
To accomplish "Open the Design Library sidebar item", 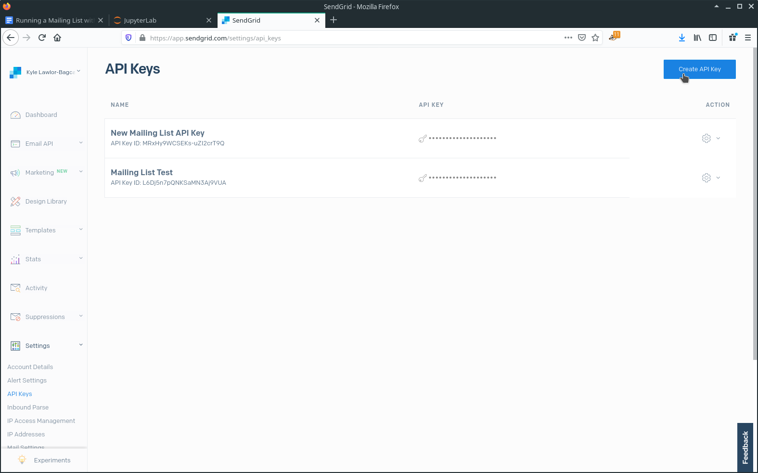I will coord(46,202).
